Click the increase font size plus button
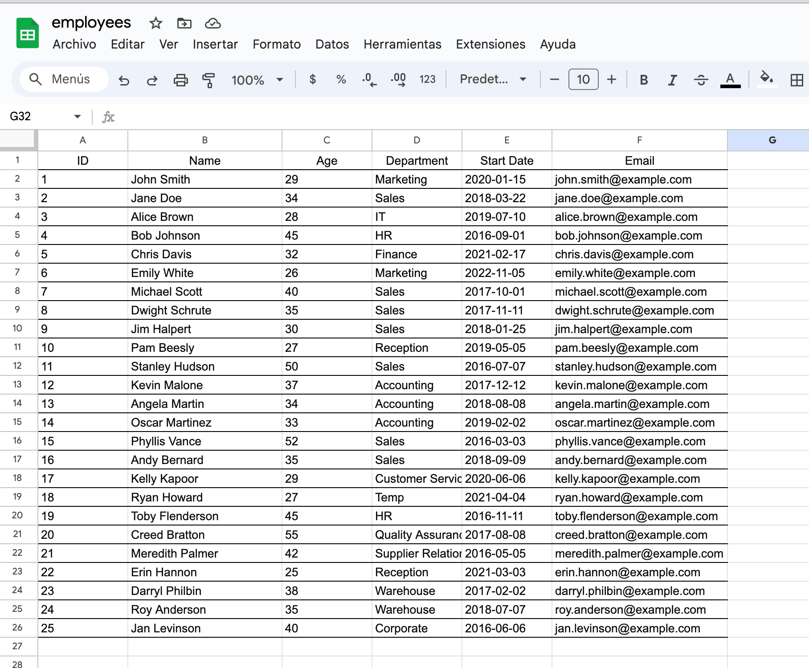This screenshot has height=668, width=809. pyautogui.click(x=612, y=80)
